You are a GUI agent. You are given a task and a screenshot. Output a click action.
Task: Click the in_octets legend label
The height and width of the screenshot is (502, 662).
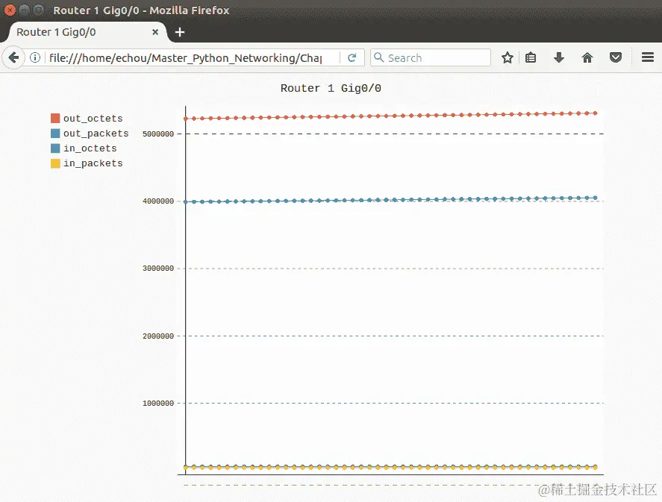click(x=90, y=148)
